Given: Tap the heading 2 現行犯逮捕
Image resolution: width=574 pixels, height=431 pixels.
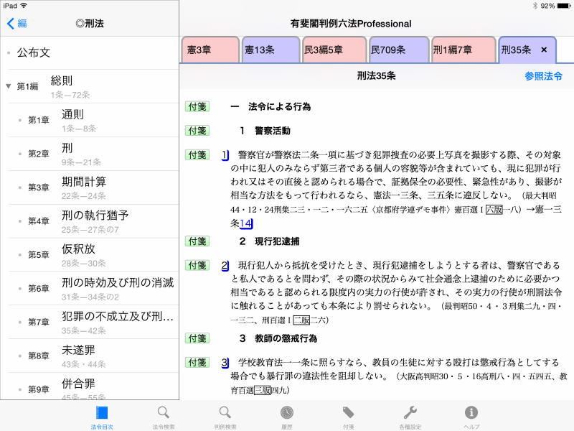Looking at the screenshot, I should pos(270,241).
